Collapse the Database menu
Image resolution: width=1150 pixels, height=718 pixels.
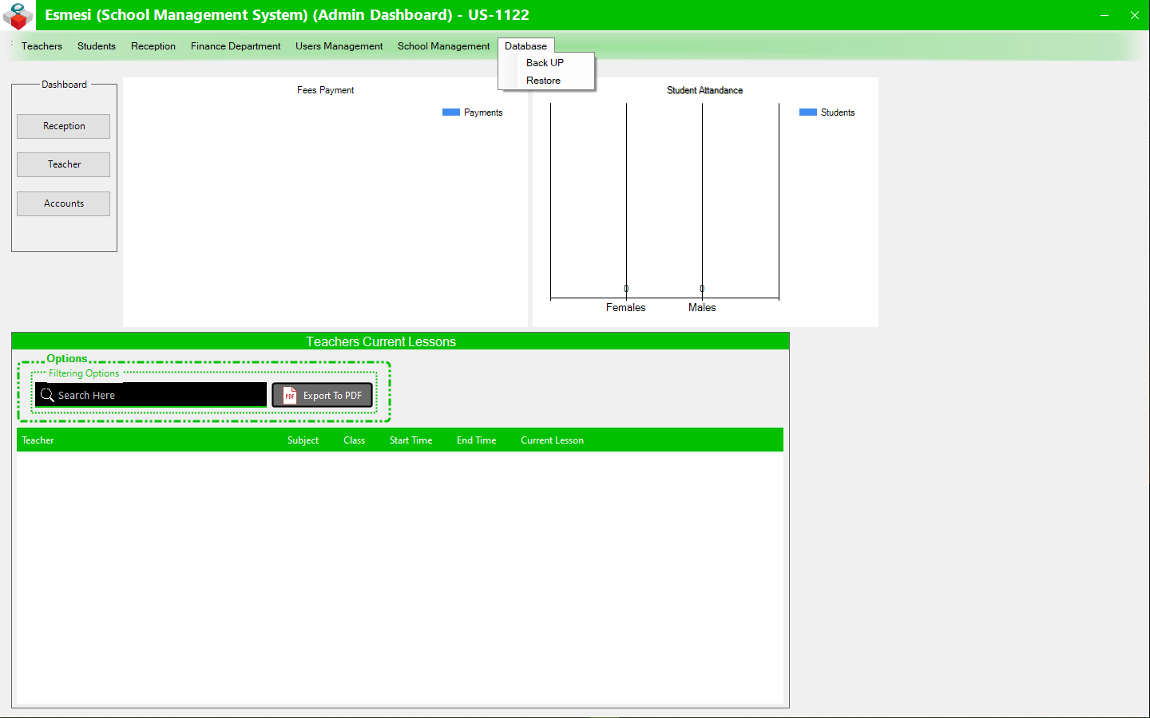(x=525, y=46)
